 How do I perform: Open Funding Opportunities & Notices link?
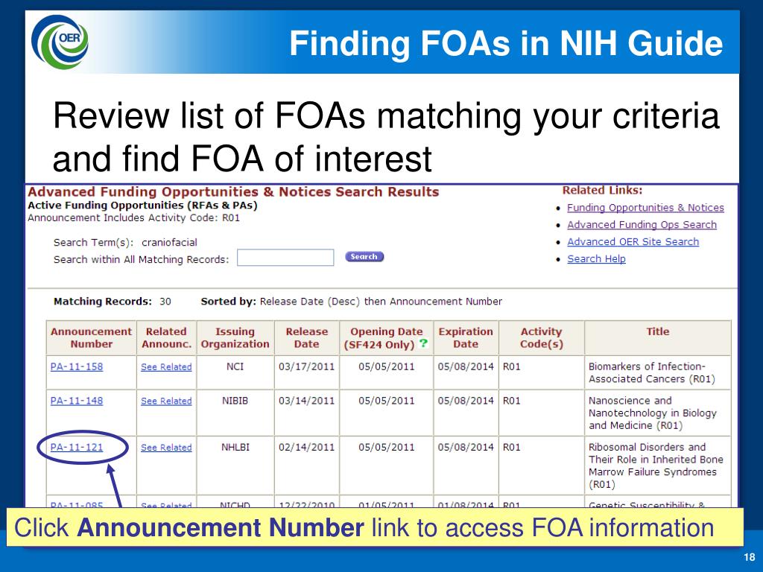[645, 208]
